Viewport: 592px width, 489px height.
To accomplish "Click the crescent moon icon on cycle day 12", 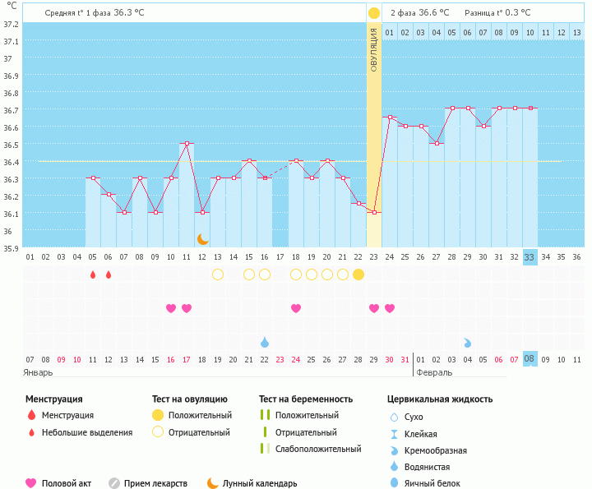I will (202, 239).
